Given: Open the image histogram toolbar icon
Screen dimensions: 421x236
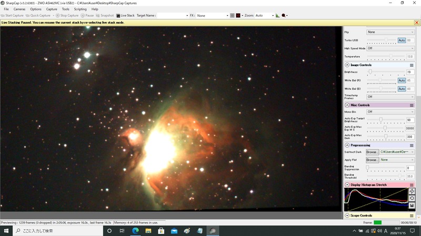Looking at the screenshot, I should [x=278, y=16].
